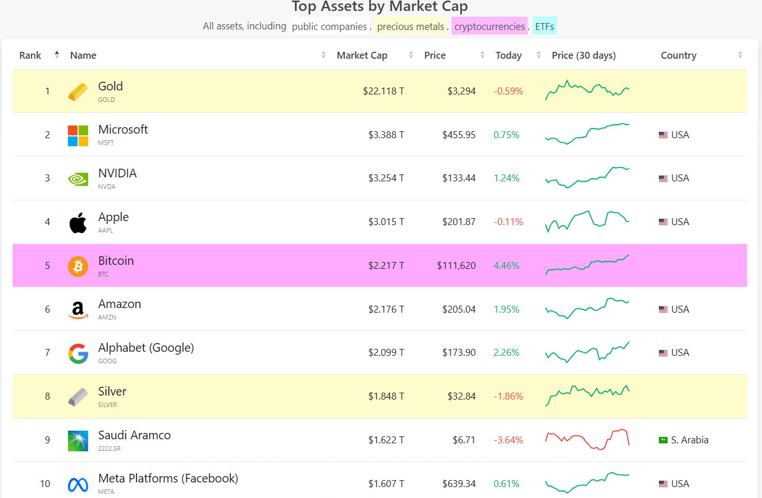This screenshot has width=762, height=498.
Task: Sort table by Rank column arrows
Action: coord(56,55)
